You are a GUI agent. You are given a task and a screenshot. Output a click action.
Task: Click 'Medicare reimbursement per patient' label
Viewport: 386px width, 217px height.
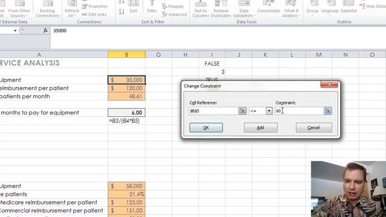(x=48, y=203)
